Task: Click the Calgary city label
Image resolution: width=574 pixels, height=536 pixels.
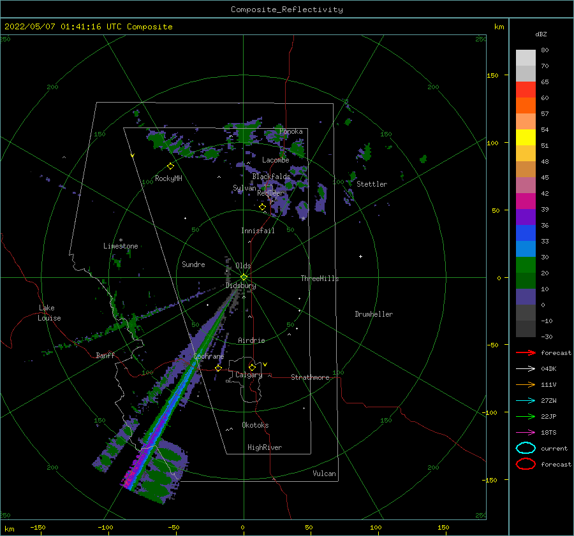Action: tap(249, 375)
